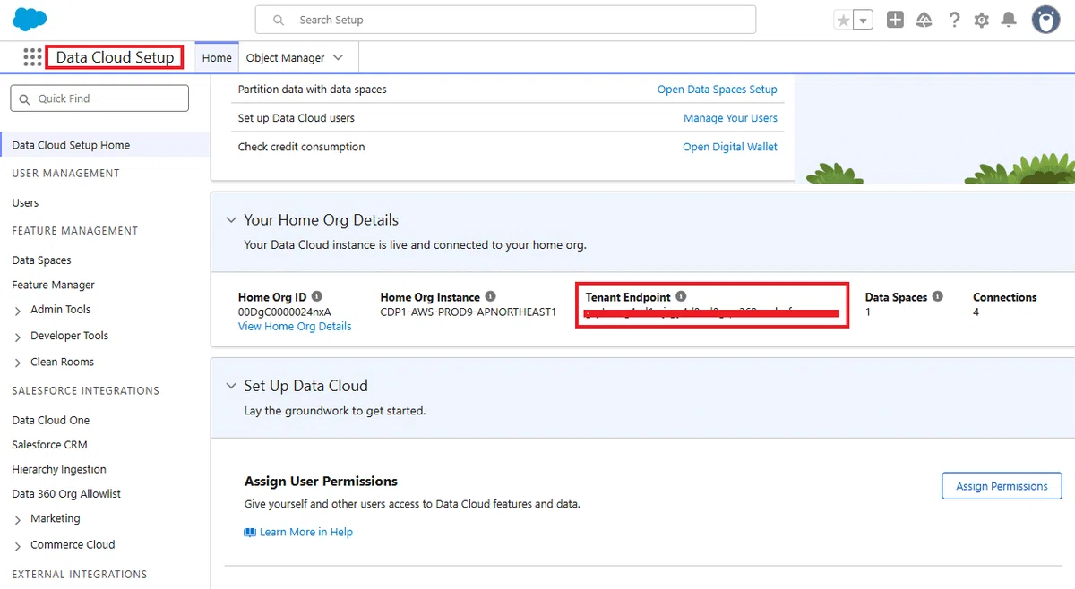The image size is (1075, 589).
Task: Open the App Launcher grid icon
Action: point(32,57)
